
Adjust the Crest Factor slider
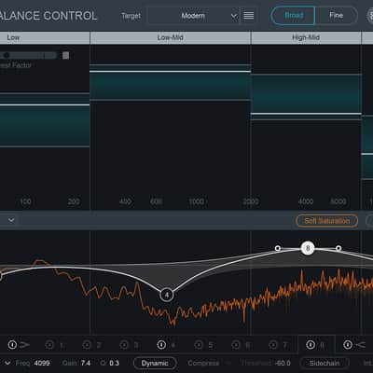click(29, 55)
